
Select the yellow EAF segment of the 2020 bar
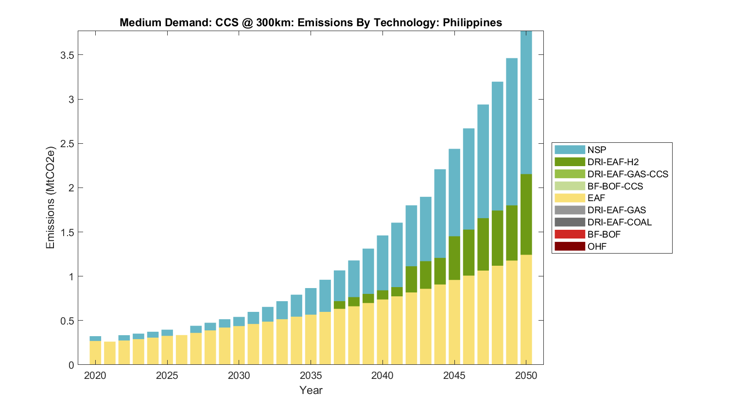coord(95,352)
